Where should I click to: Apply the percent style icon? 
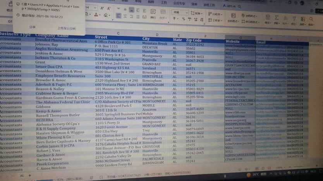(183, 19)
